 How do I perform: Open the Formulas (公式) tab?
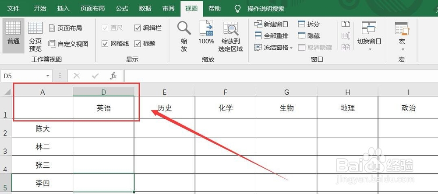coord(122,8)
